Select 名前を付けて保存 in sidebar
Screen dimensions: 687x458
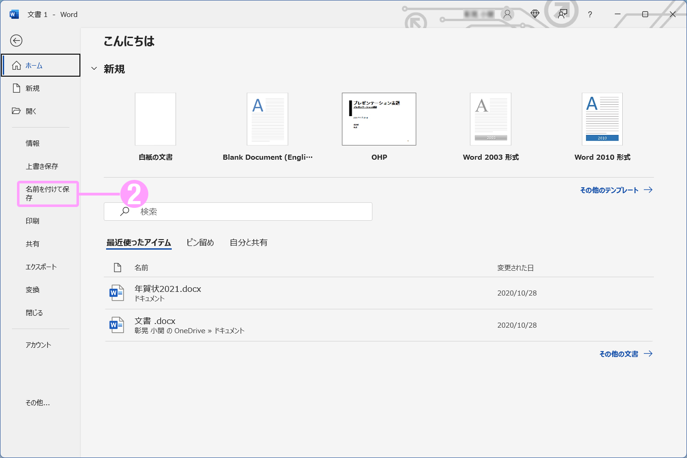tap(47, 193)
